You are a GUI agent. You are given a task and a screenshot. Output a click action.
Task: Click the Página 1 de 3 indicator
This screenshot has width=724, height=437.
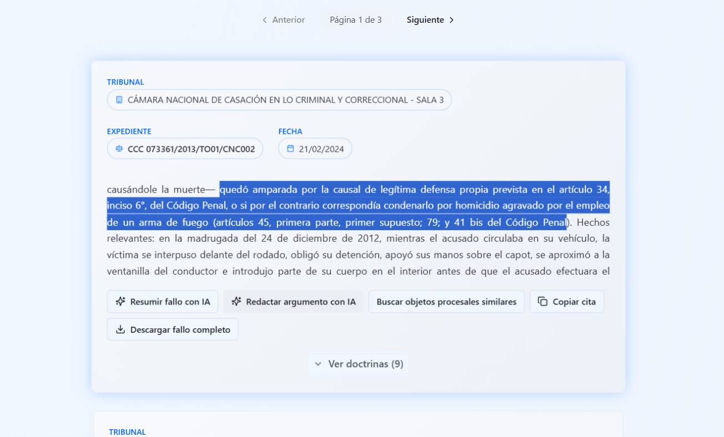356,20
